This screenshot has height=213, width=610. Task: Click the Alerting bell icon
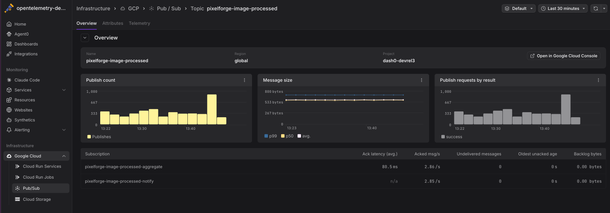[9, 130]
